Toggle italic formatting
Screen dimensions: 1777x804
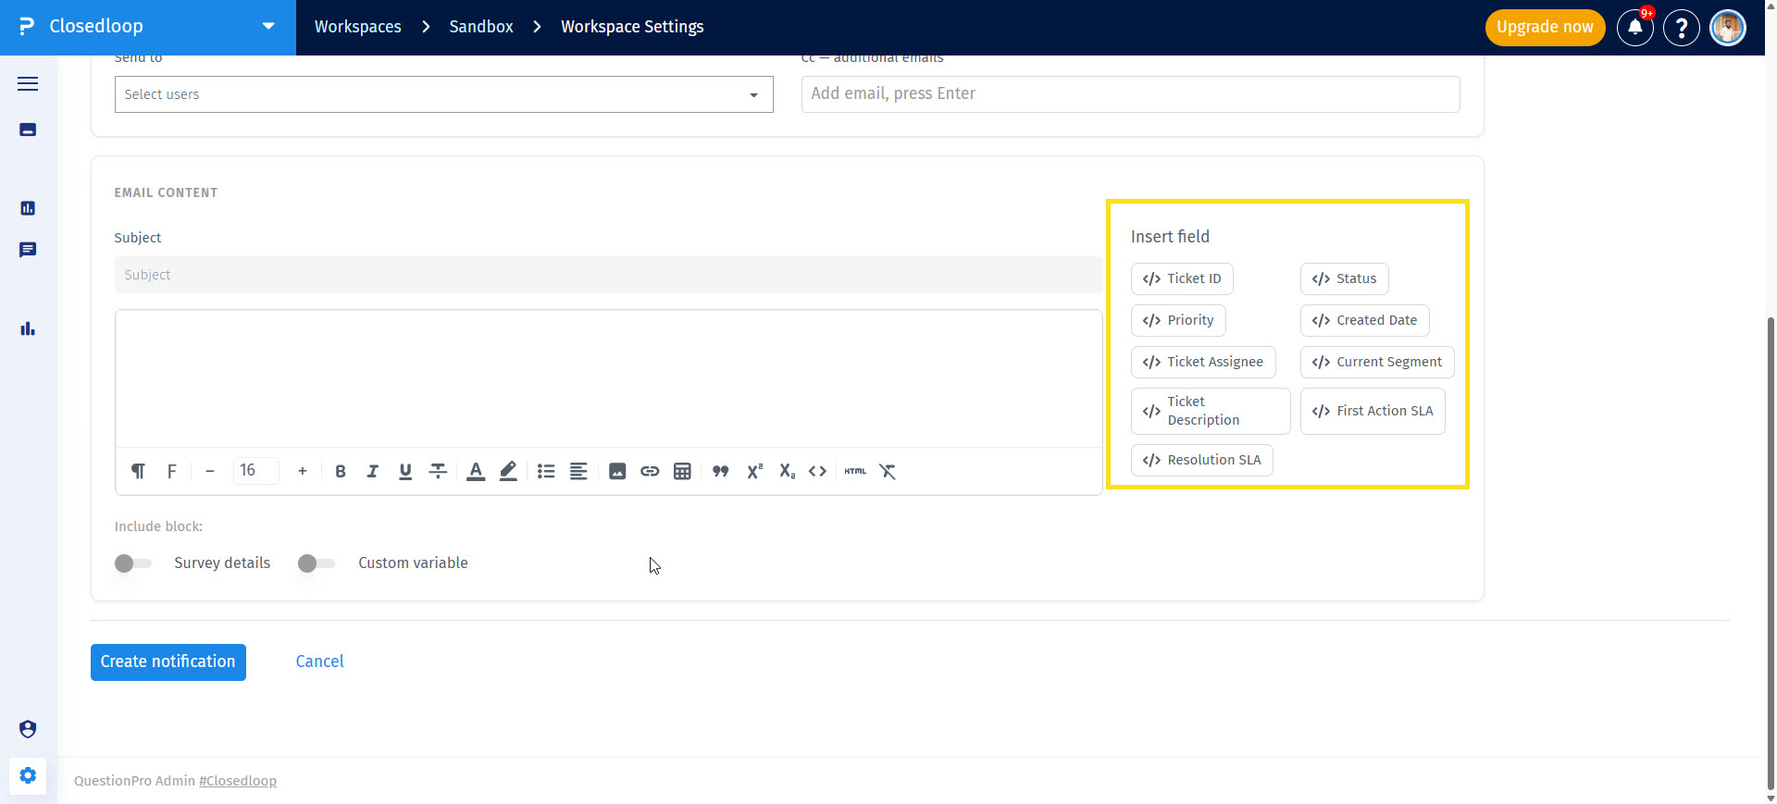click(373, 471)
